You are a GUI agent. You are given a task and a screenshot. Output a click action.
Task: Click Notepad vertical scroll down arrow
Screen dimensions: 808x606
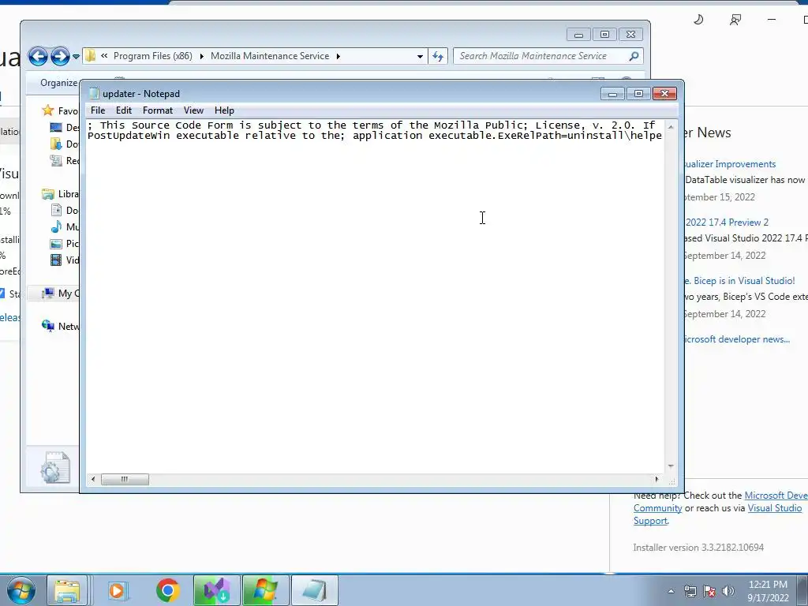[x=671, y=466]
